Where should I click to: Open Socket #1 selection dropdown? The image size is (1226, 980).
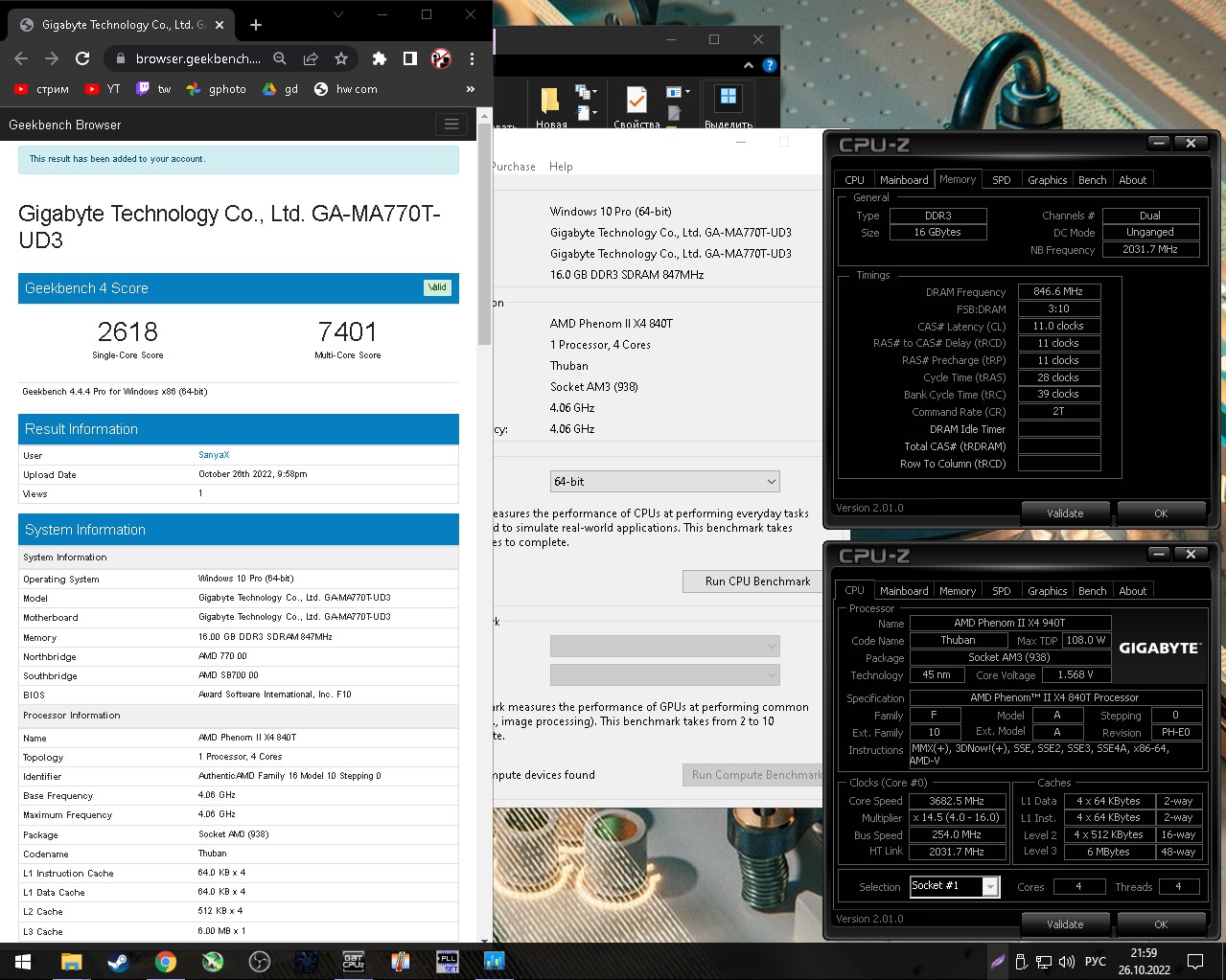955,886
